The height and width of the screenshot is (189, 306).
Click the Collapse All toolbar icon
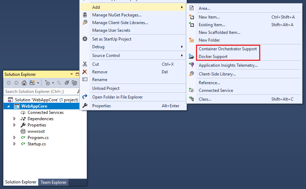67,83
